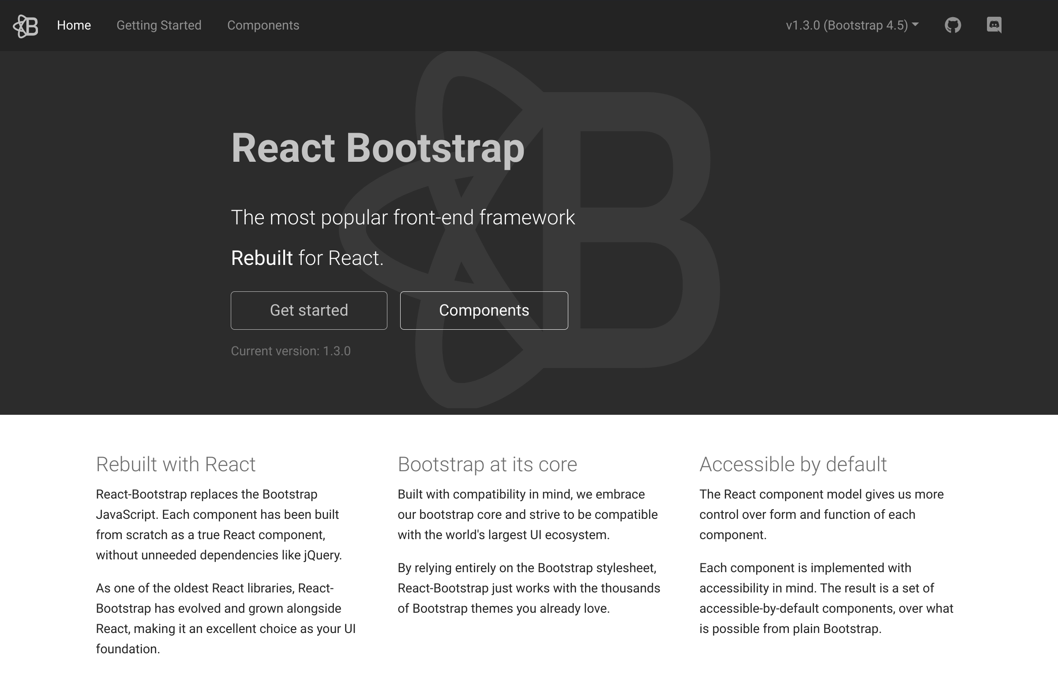Click the Bootstrap at its core heading
Viewport: 1058px width, 685px height.
coord(487,464)
